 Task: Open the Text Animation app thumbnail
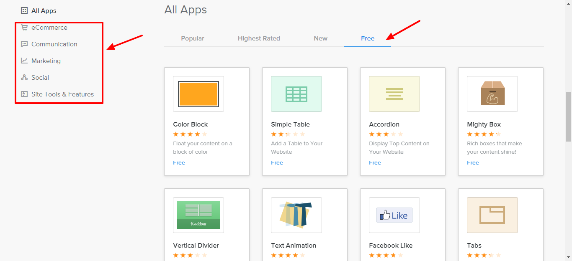pyautogui.click(x=296, y=215)
